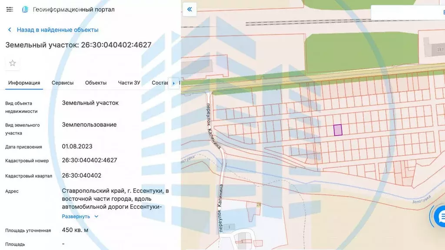This screenshot has width=445, height=250.
Task: Click the map search field
Action: point(408,13)
